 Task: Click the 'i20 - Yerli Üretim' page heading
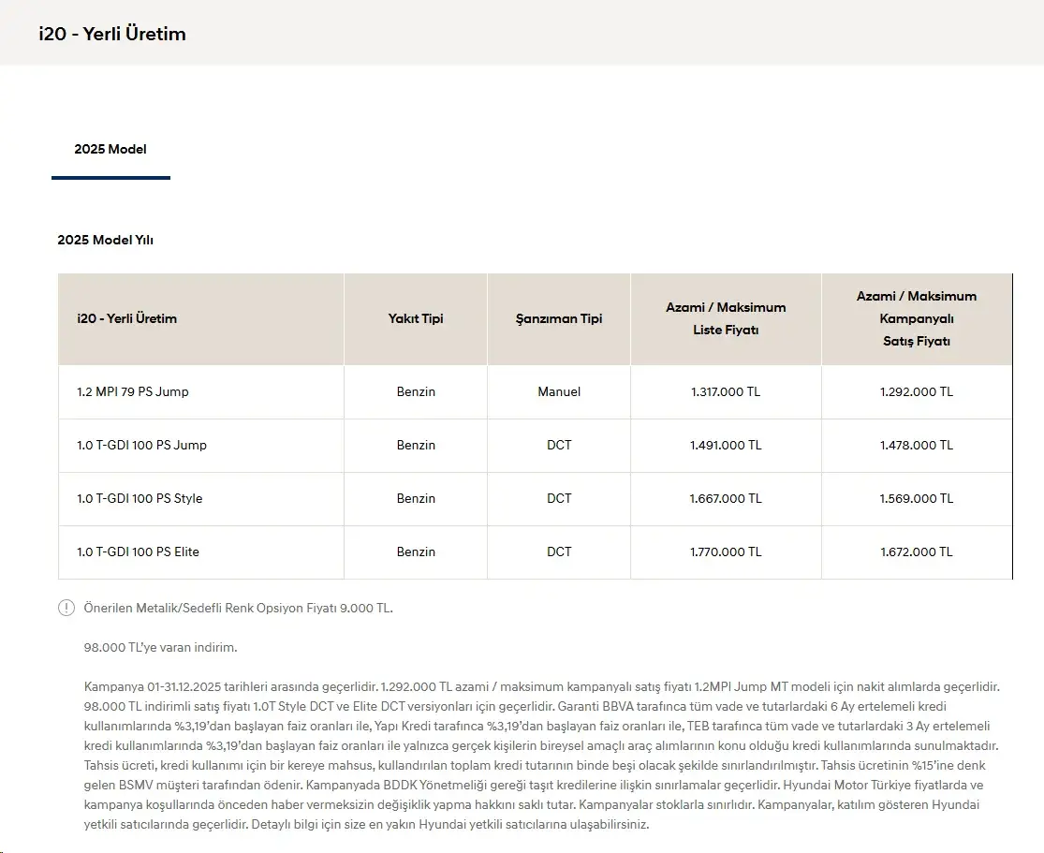click(x=112, y=34)
